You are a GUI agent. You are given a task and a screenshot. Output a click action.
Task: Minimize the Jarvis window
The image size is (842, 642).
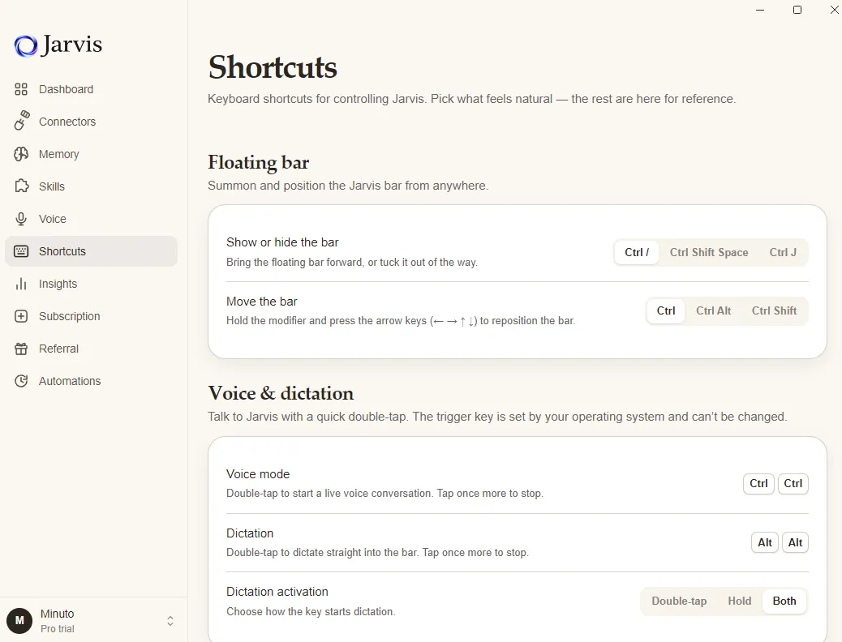(760, 10)
